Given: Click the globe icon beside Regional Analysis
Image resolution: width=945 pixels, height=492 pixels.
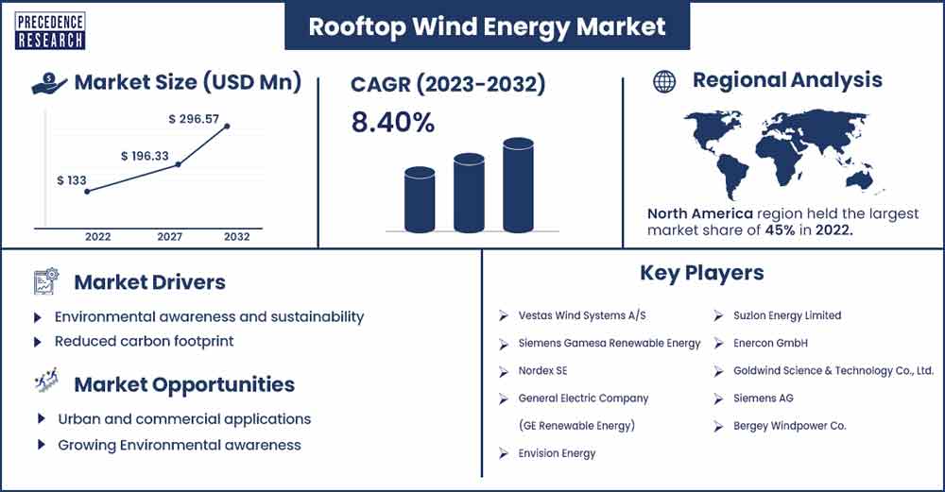Looking at the screenshot, I should pyautogui.click(x=664, y=81).
